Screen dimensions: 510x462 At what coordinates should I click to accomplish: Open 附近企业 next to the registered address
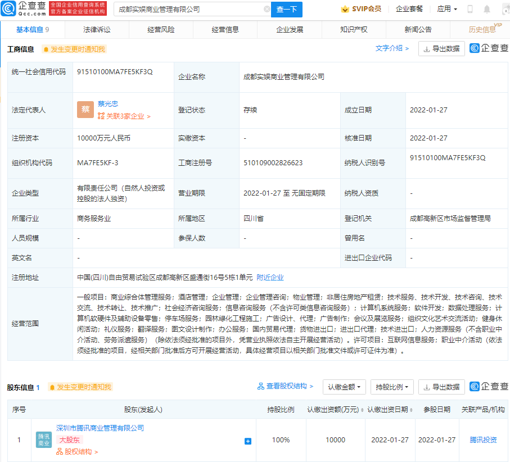[x=270, y=277]
